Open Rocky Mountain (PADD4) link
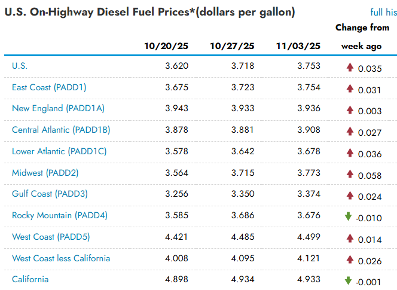397x290 pixels. tap(60, 215)
